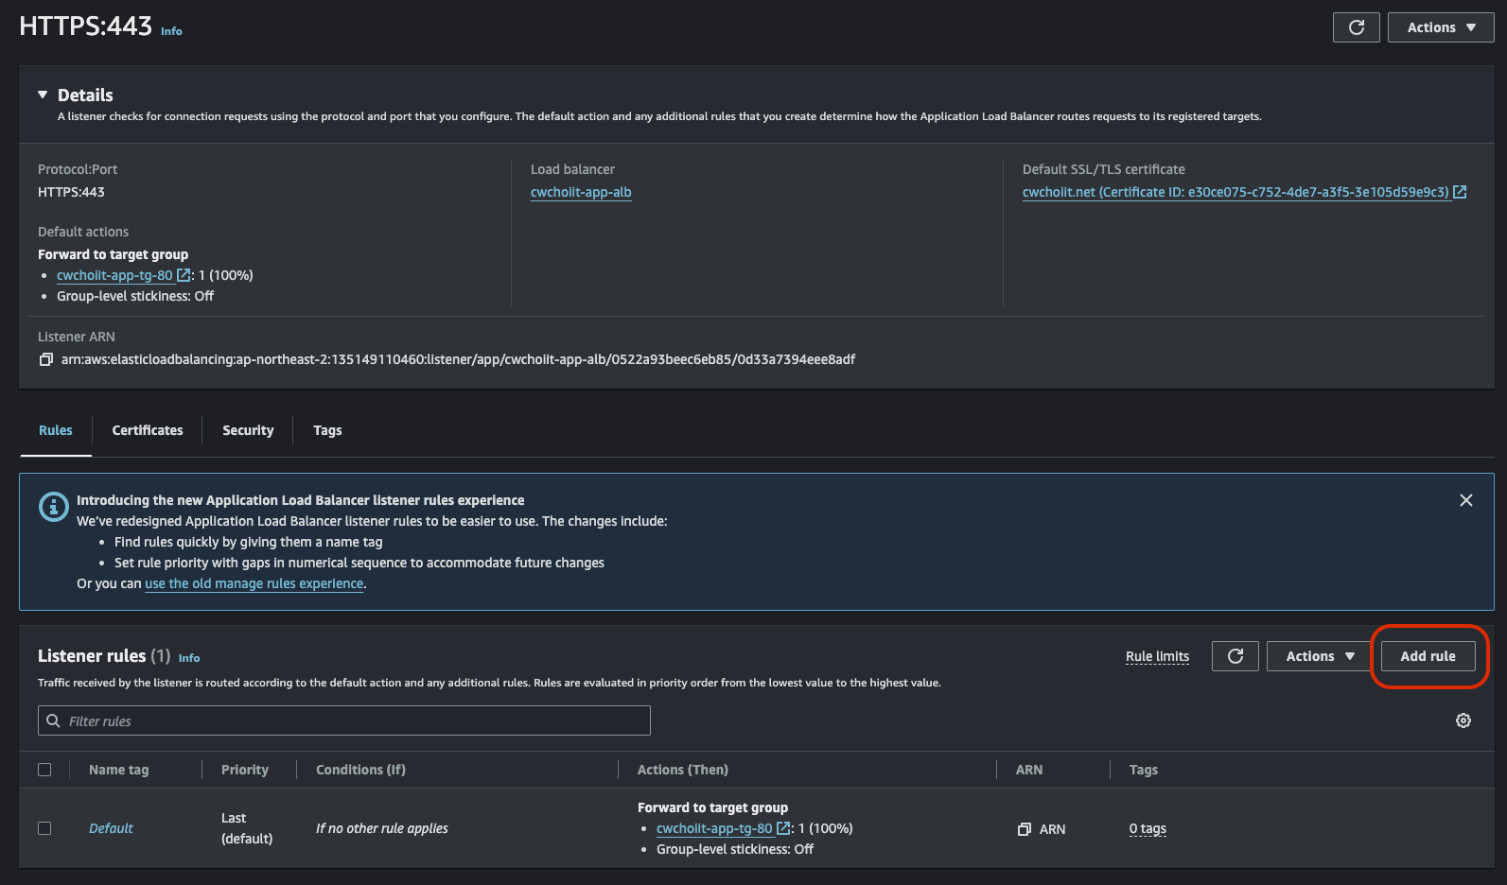The image size is (1507, 885).
Task: Click the 'If no other rule applies' condition text
Action: (x=382, y=828)
